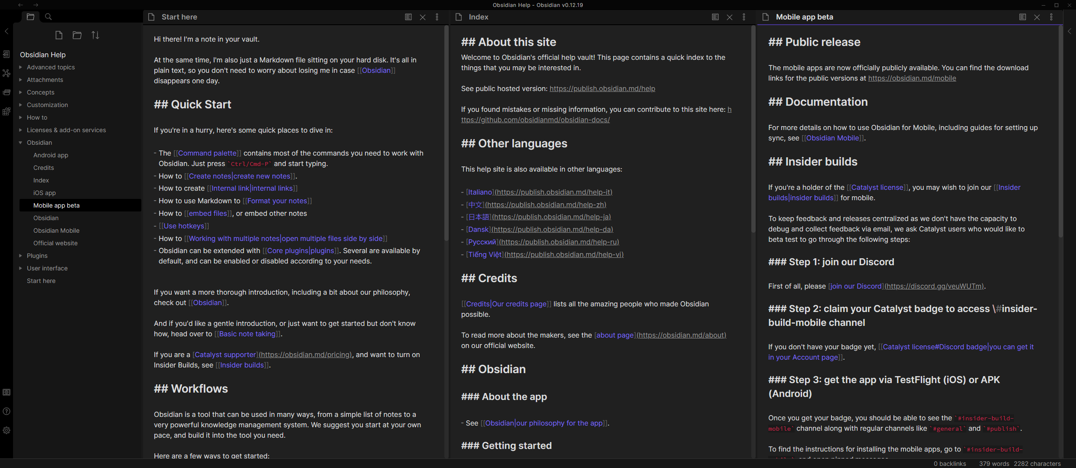Collapse the right sidebar arrow
The height and width of the screenshot is (468, 1076).
[x=1069, y=31]
